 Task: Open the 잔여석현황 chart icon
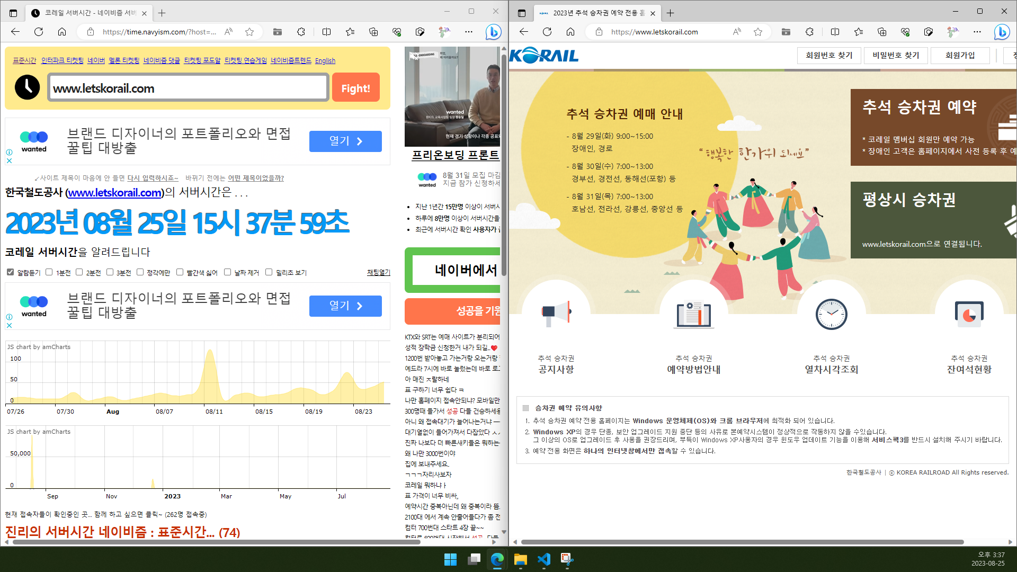point(969,314)
